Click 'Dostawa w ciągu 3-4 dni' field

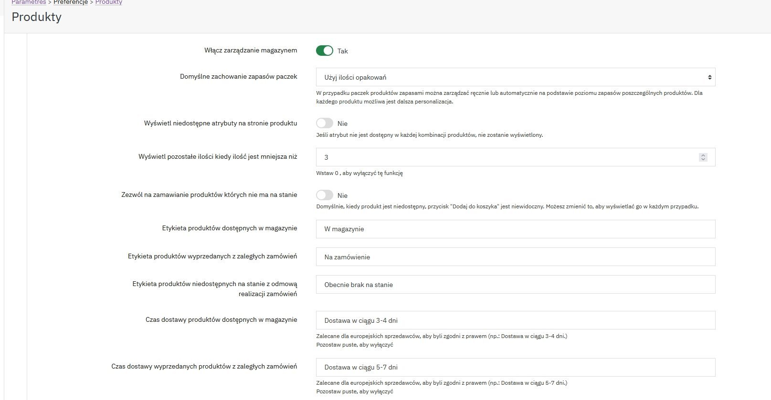click(516, 320)
